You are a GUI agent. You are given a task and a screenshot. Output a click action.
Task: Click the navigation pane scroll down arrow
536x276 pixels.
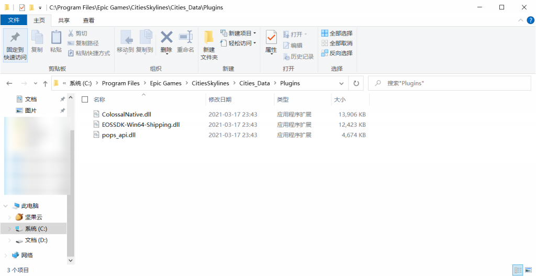[71, 260]
